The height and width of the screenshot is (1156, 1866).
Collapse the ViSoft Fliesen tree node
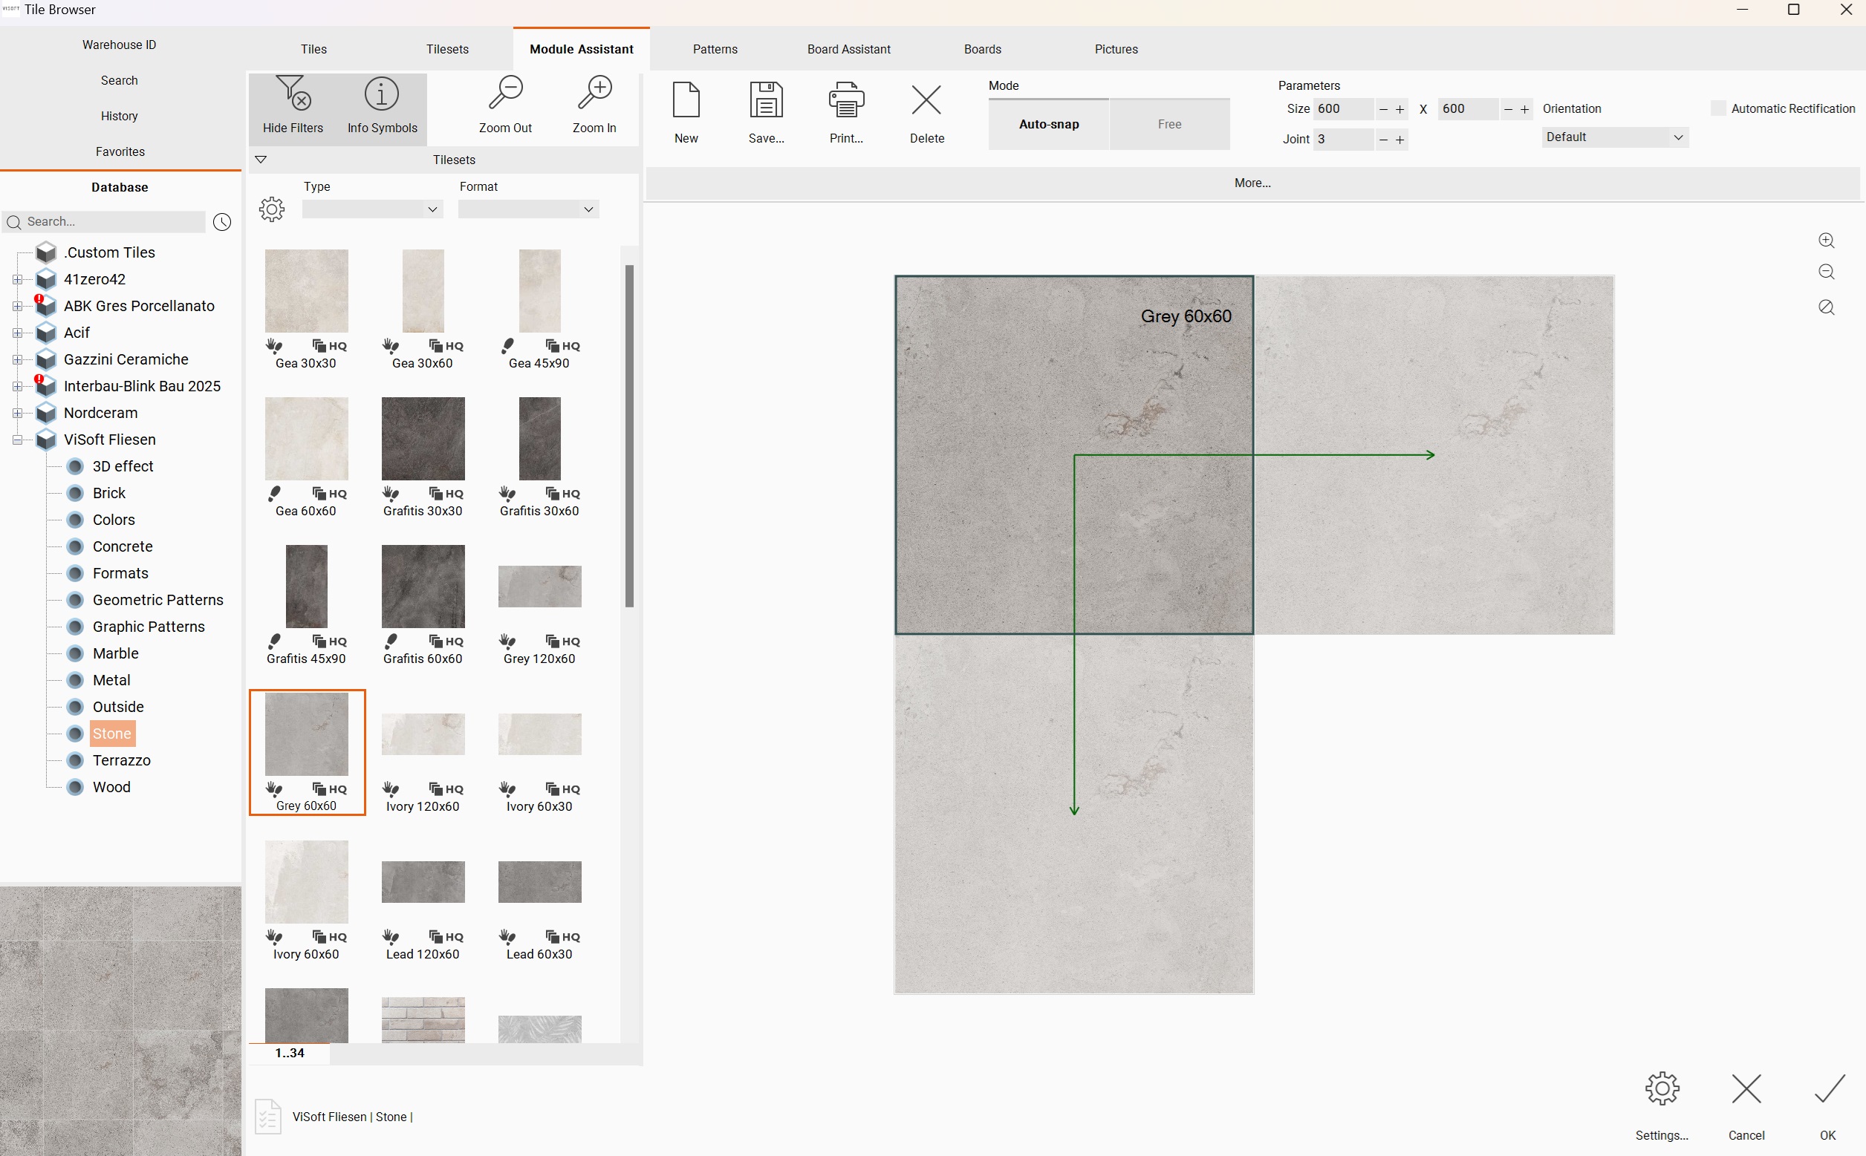17,440
